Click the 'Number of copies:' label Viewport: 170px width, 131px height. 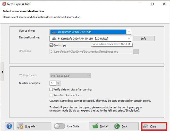click(30, 83)
